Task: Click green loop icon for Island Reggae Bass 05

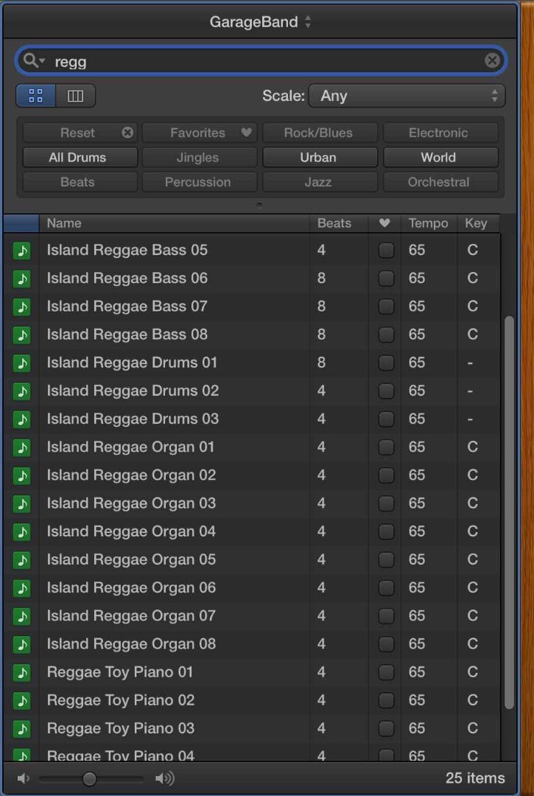Action: 21,251
